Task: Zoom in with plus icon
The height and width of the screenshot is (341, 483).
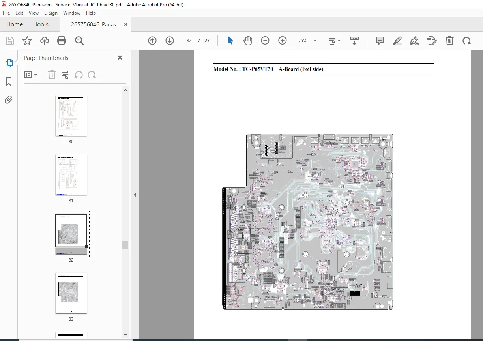Action: (283, 41)
